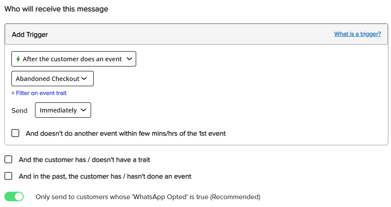The height and width of the screenshot is (207, 391).
Task: Click the chevron arrow beside 'After the customer does an event'
Action: [129, 59]
